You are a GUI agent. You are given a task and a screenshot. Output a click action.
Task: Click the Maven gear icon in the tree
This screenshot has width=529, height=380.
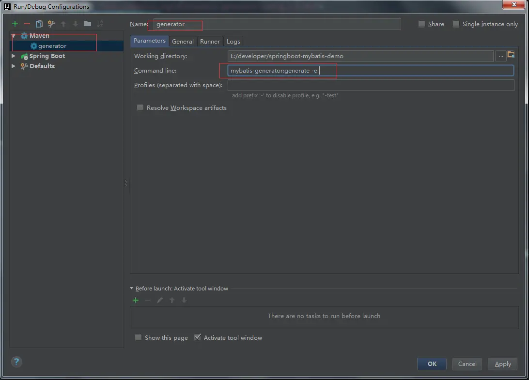[24, 36]
